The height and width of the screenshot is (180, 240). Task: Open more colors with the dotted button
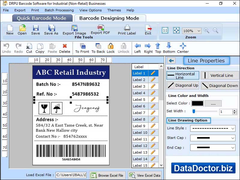[213, 103]
